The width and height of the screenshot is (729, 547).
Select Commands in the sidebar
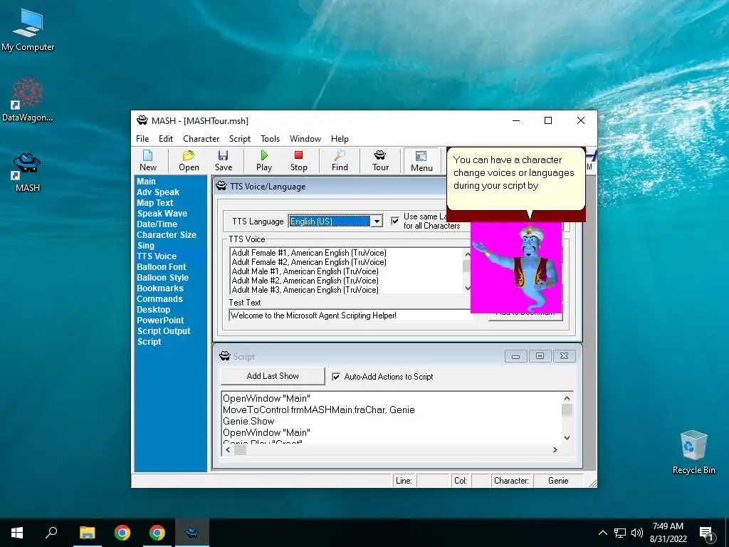159,299
